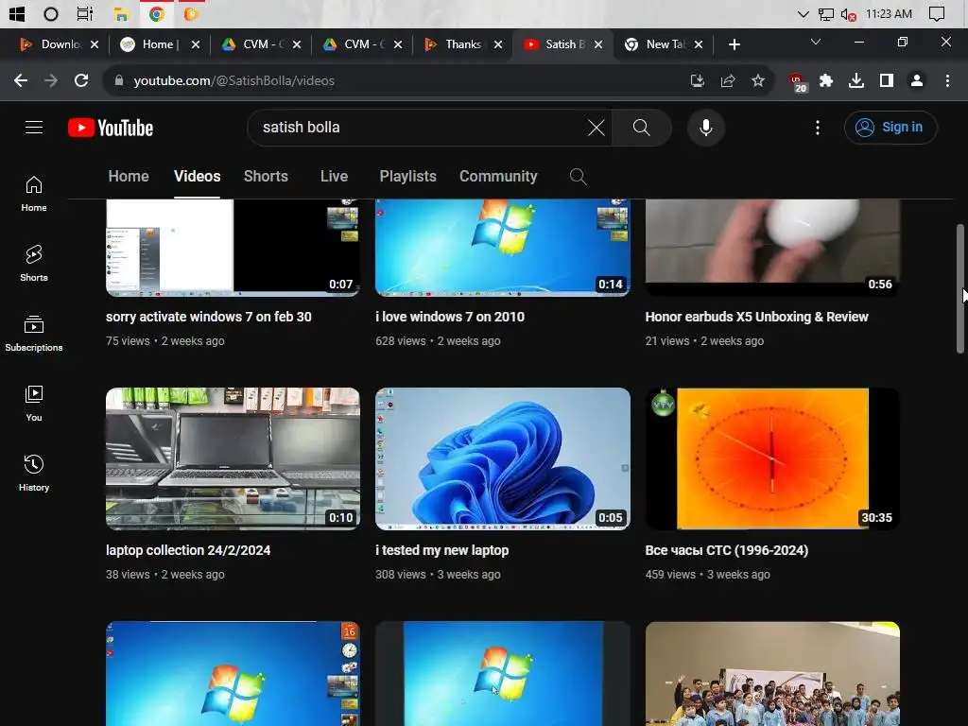Open the You section in the sidebar
The image size is (968, 726).
click(34, 404)
